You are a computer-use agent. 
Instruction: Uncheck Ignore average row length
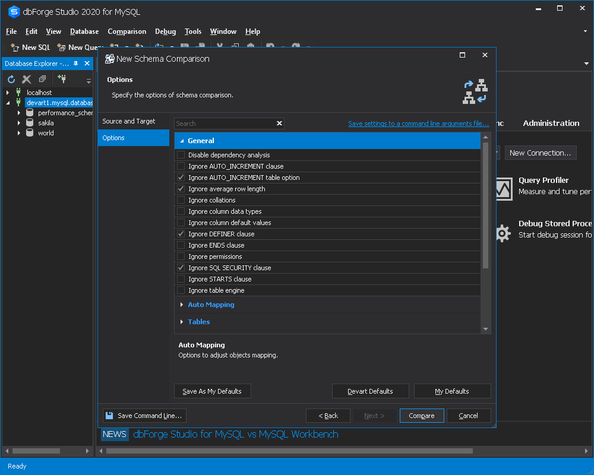[x=181, y=189]
